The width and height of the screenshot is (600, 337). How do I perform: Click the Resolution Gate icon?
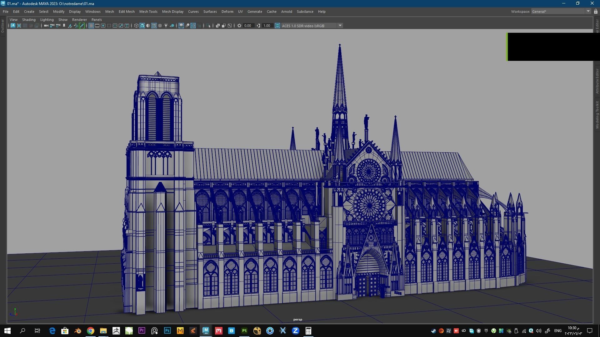coord(103,26)
